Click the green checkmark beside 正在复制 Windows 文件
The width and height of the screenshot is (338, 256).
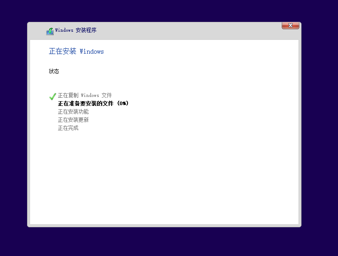52,96
